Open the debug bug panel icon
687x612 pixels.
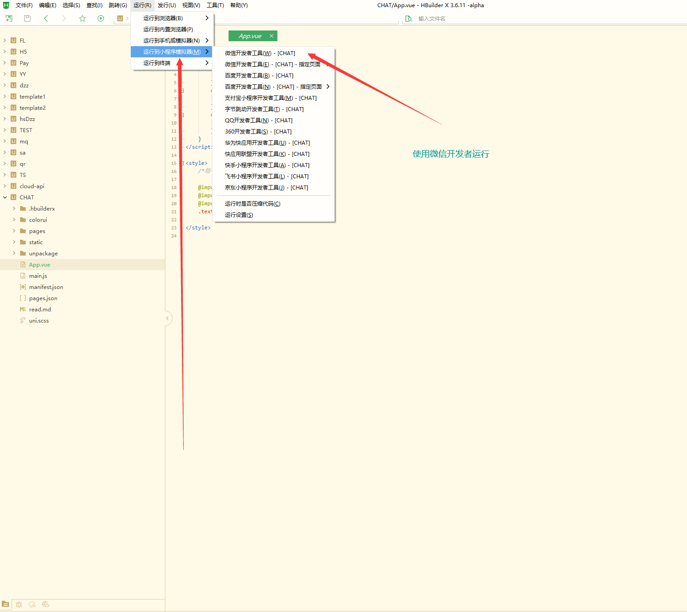click(x=19, y=604)
